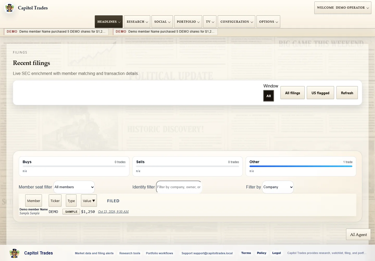Screen dimensions: 375x261
Task: Open the Research menu
Action: click(x=137, y=22)
